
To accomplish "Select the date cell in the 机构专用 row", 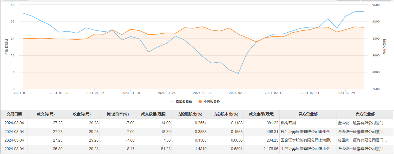I will (x=14, y=123).
